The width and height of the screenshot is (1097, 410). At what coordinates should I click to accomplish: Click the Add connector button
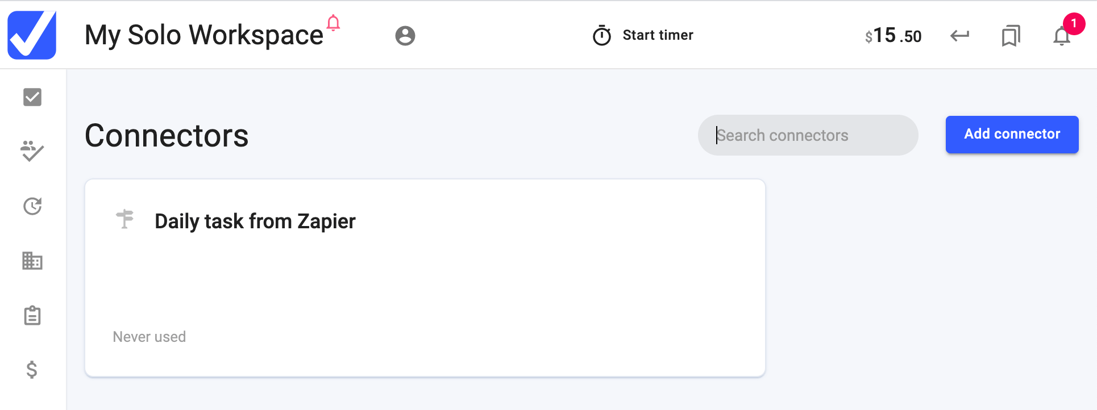coord(1012,134)
